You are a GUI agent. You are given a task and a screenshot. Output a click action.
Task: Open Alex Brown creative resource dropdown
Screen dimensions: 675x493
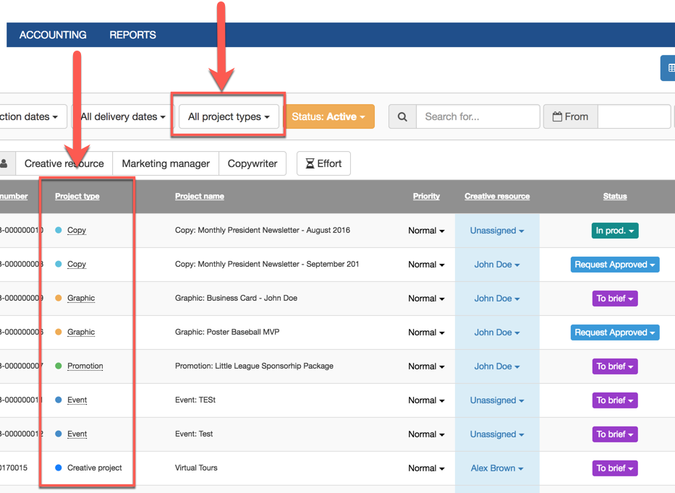(x=496, y=468)
